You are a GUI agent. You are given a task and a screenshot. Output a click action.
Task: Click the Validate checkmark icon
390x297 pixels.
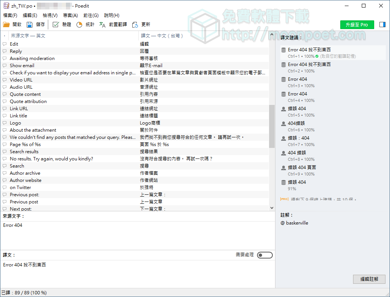click(x=56, y=25)
